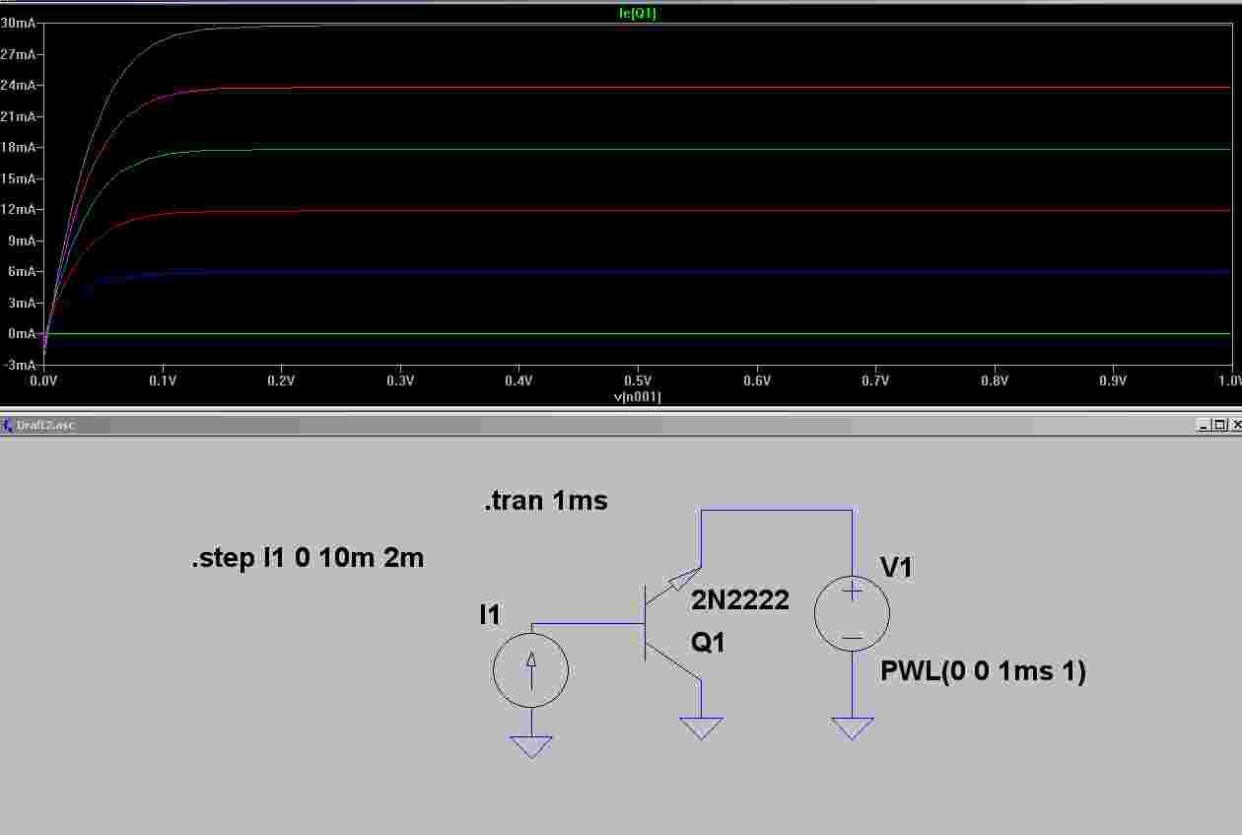Select the V1 voltage source symbol
The width and height of the screenshot is (1242, 835).
(x=852, y=613)
